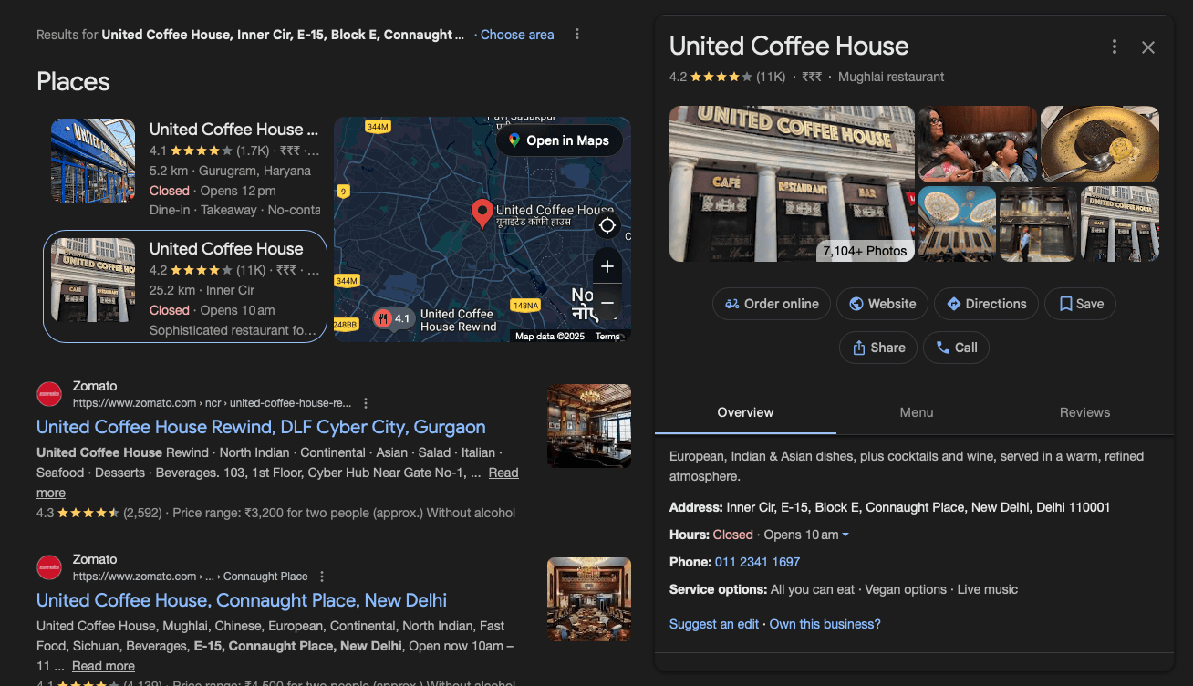Visit the restaurant Website
The height and width of the screenshot is (686, 1193).
(x=882, y=304)
